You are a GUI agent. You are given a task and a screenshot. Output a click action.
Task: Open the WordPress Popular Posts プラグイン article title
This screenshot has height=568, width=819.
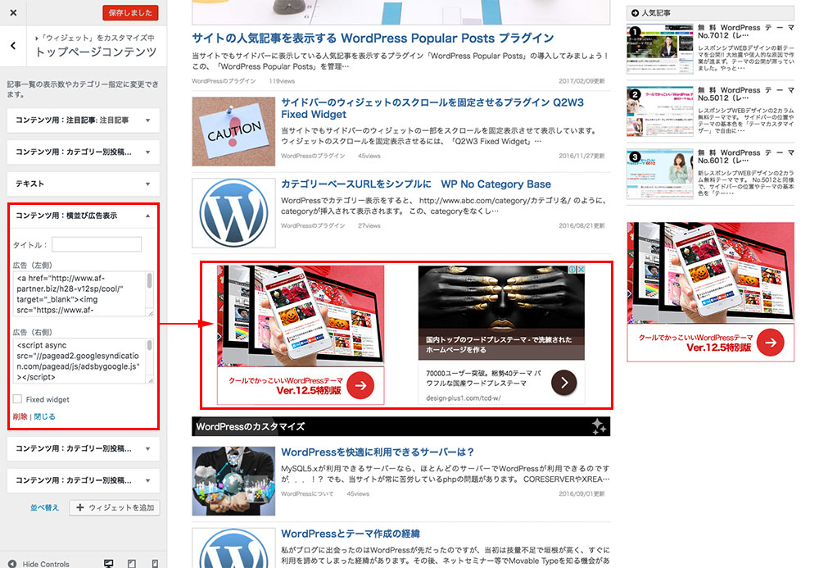(373, 39)
